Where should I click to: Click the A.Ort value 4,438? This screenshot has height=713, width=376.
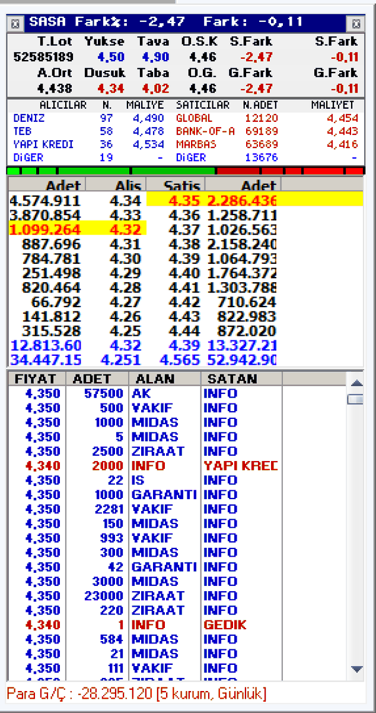(x=54, y=89)
